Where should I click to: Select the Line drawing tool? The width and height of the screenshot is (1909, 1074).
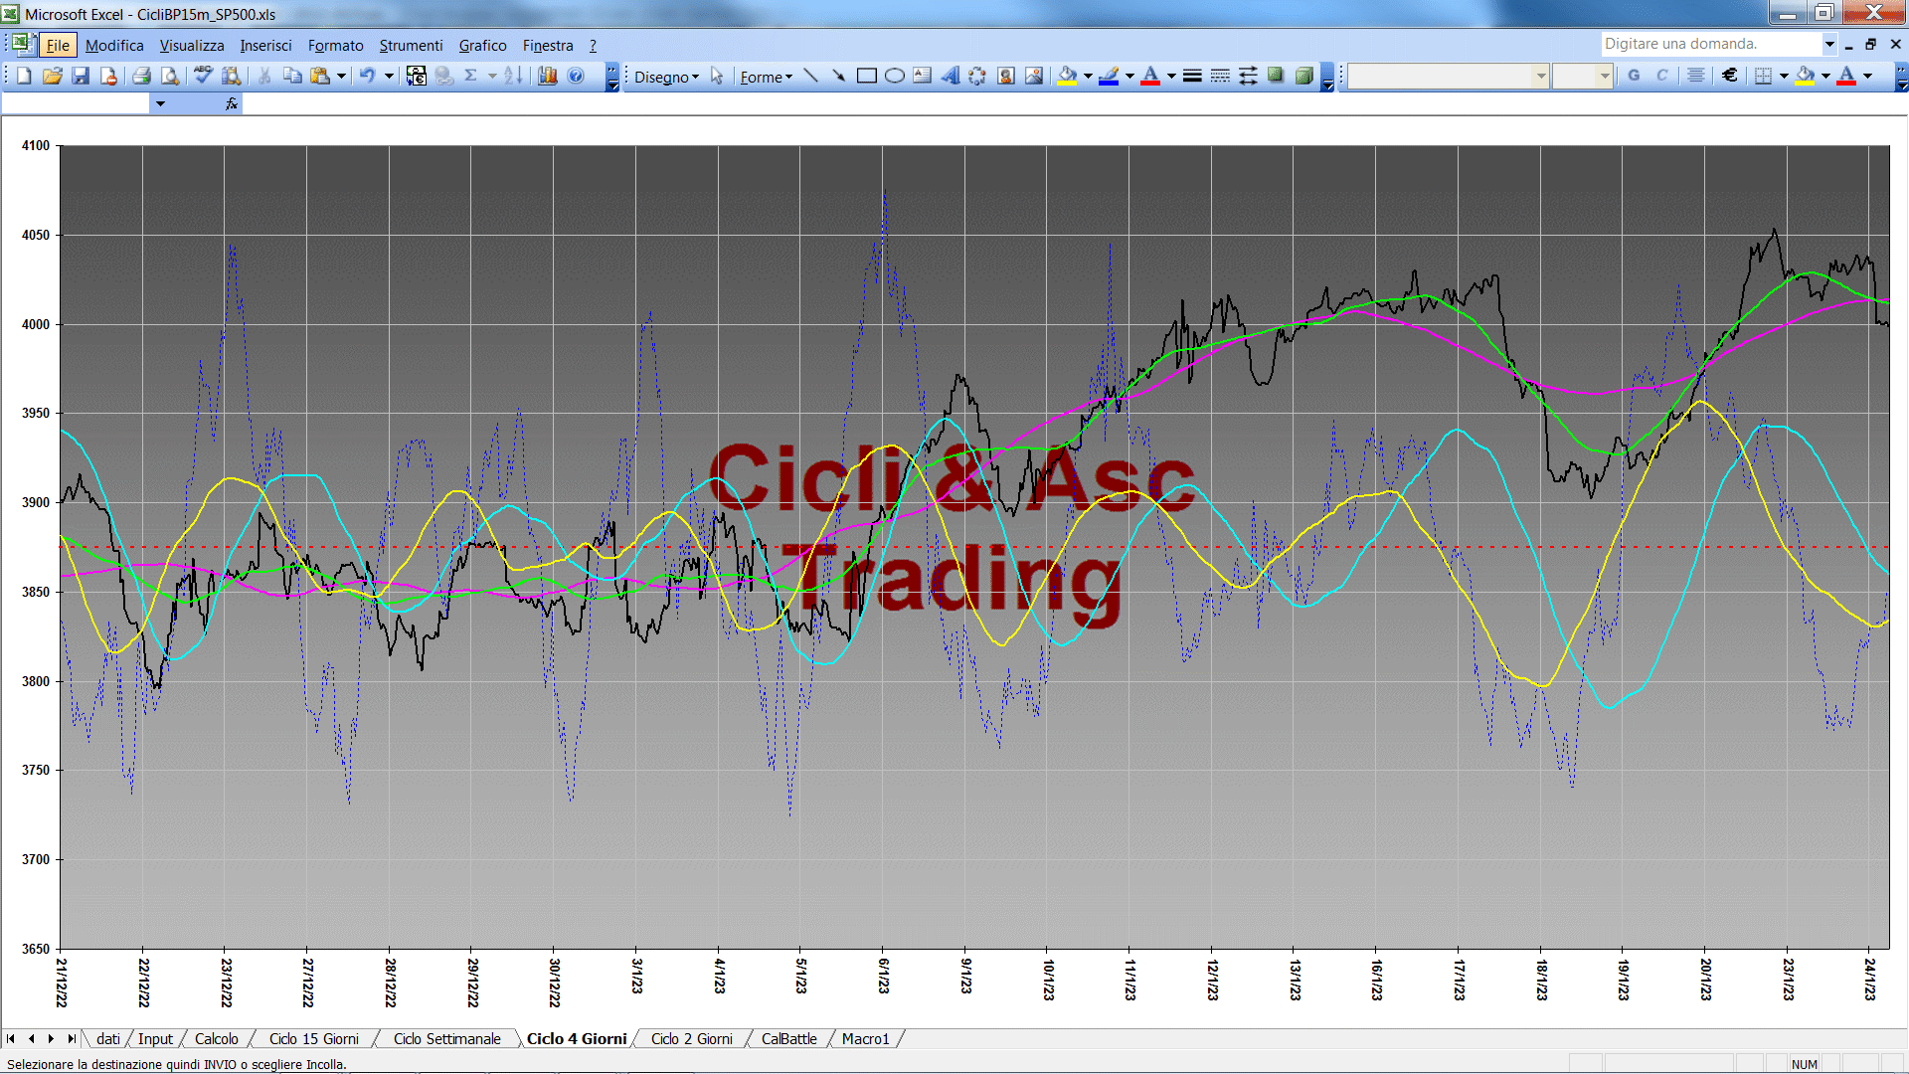(x=811, y=76)
